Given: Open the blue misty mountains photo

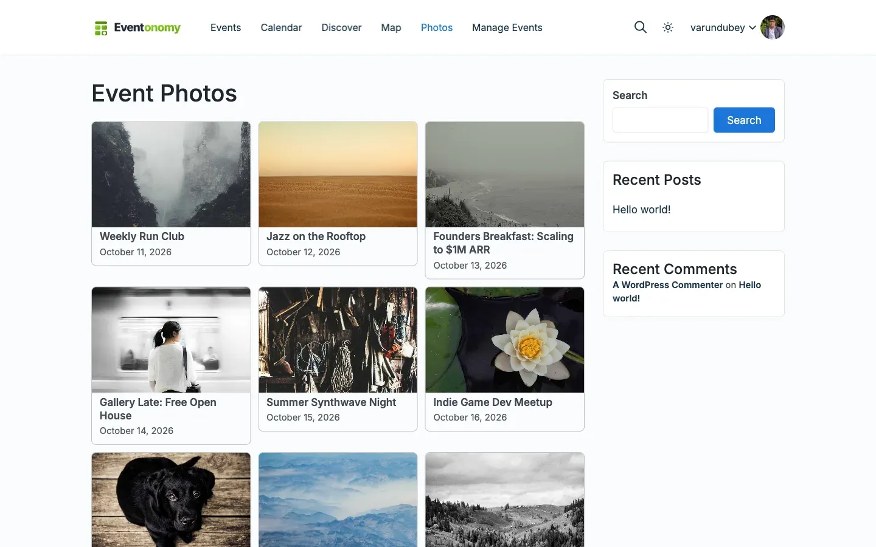Looking at the screenshot, I should coord(338,500).
